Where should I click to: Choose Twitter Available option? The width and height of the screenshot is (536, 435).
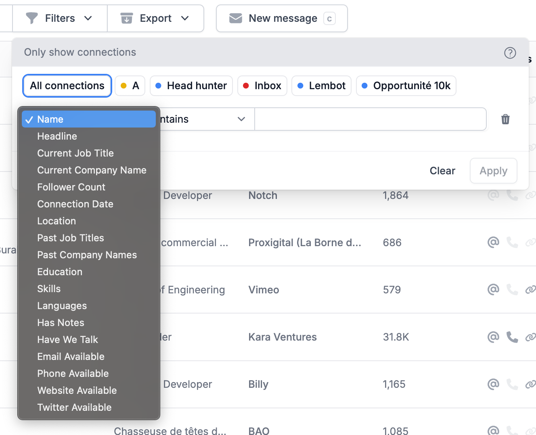point(89,407)
